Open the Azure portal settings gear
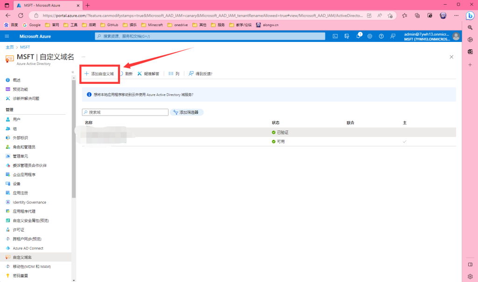 click(x=370, y=36)
